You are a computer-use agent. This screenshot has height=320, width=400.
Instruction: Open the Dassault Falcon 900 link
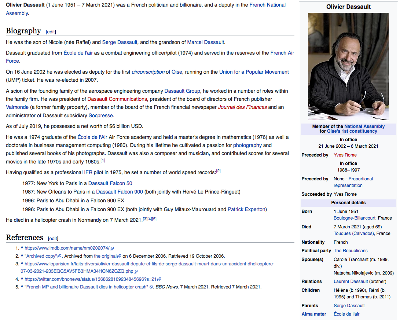[x=120, y=192]
